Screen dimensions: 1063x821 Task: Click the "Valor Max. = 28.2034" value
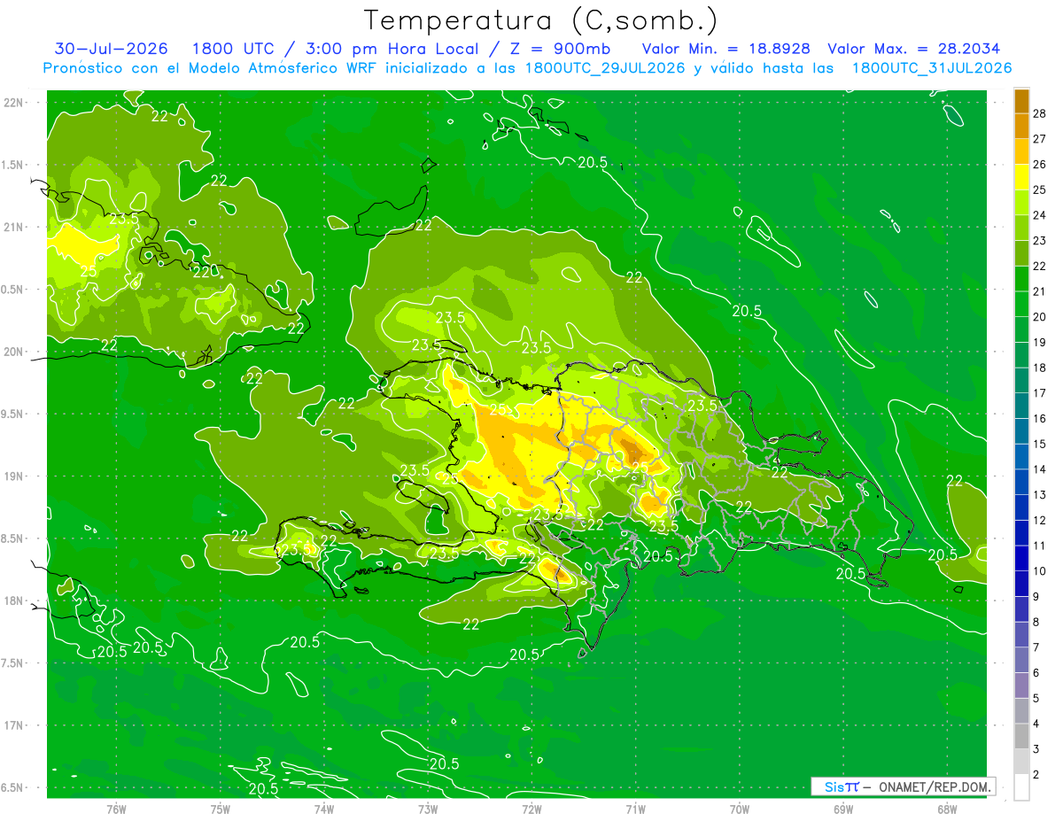click(x=914, y=49)
